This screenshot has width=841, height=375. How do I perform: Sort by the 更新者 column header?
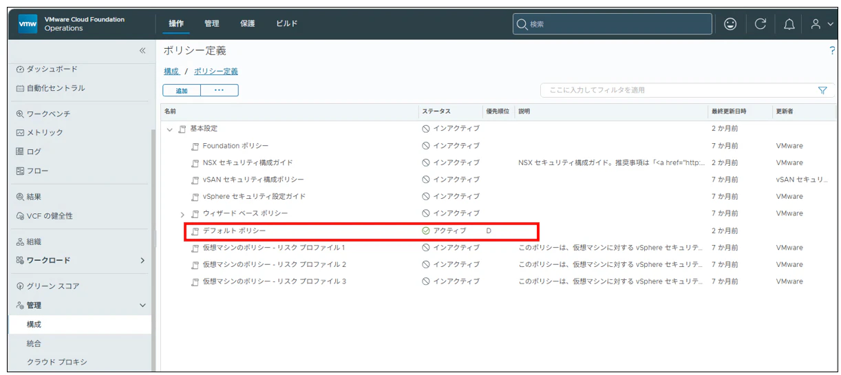click(804, 111)
